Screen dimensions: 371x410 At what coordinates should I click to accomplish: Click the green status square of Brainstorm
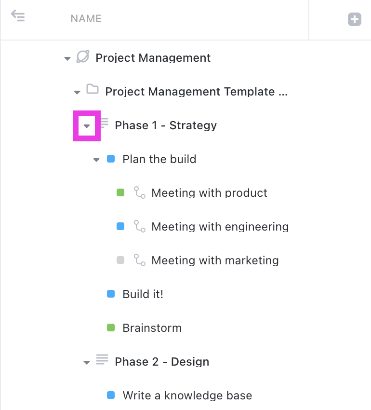[111, 328]
